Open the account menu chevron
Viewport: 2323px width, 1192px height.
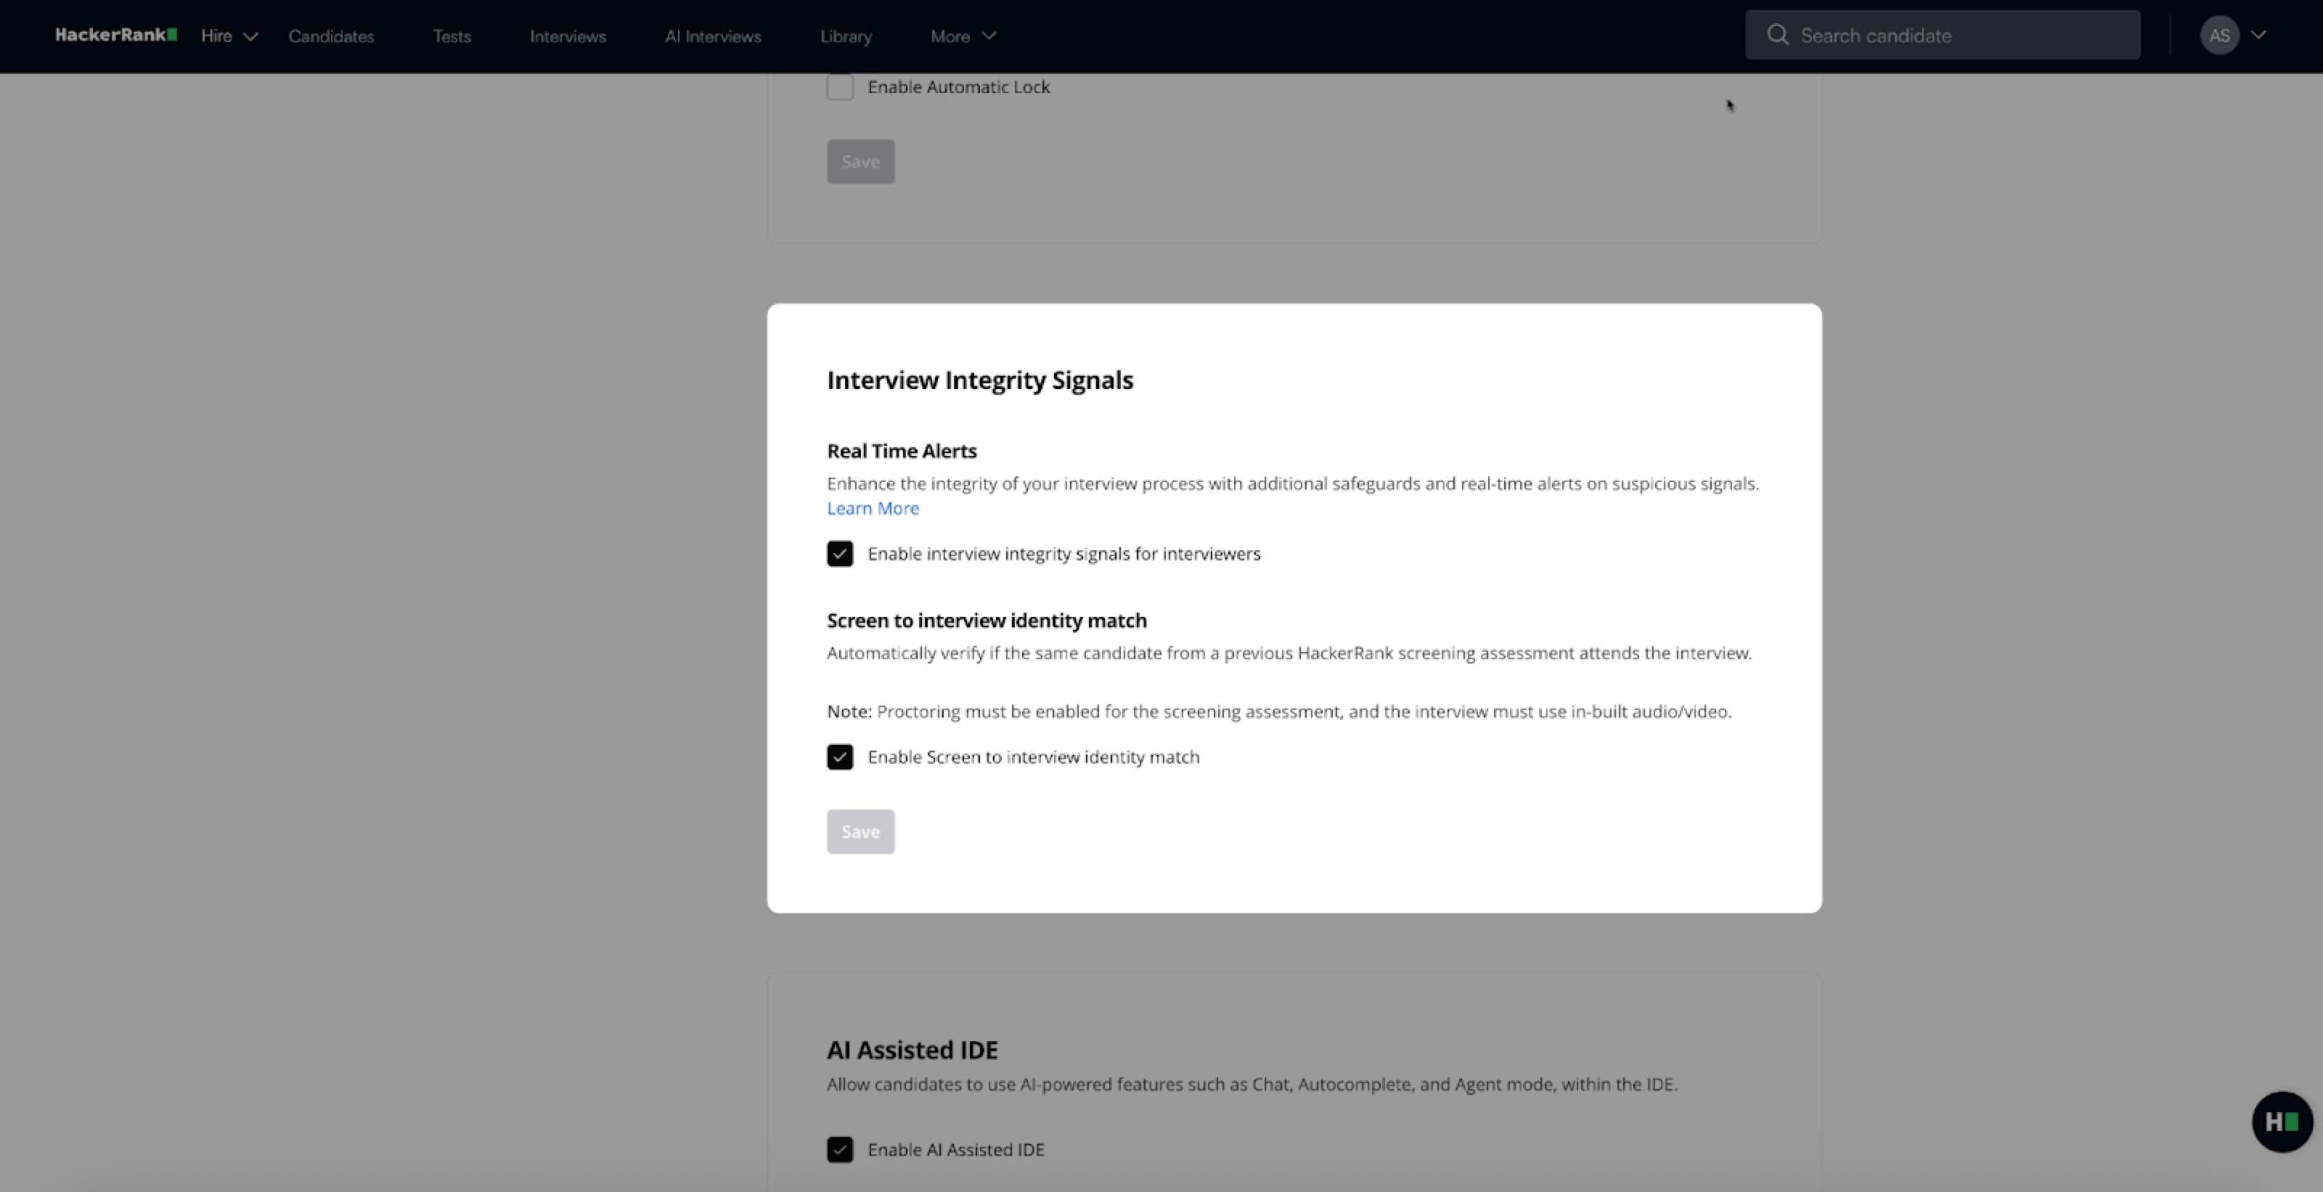[2258, 35]
